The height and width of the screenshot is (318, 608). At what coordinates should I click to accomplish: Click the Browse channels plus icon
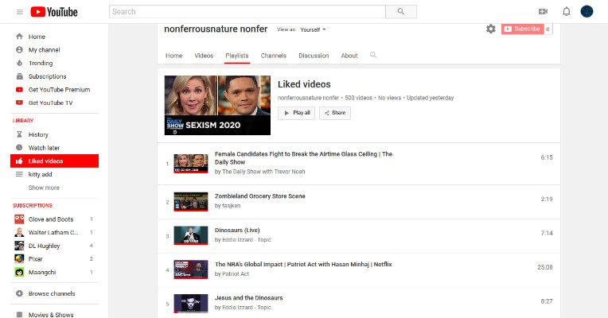(19, 293)
